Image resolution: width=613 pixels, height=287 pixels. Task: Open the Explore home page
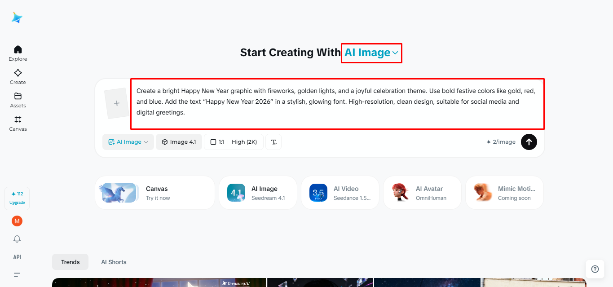pyautogui.click(x=18, y=53)
